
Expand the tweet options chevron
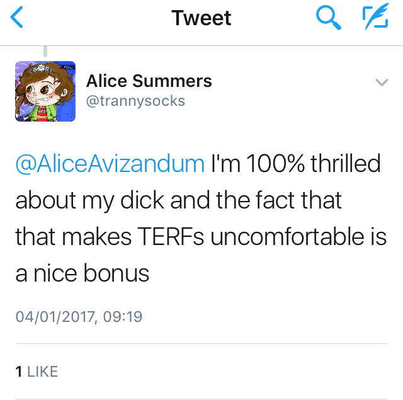coord(382,83)
